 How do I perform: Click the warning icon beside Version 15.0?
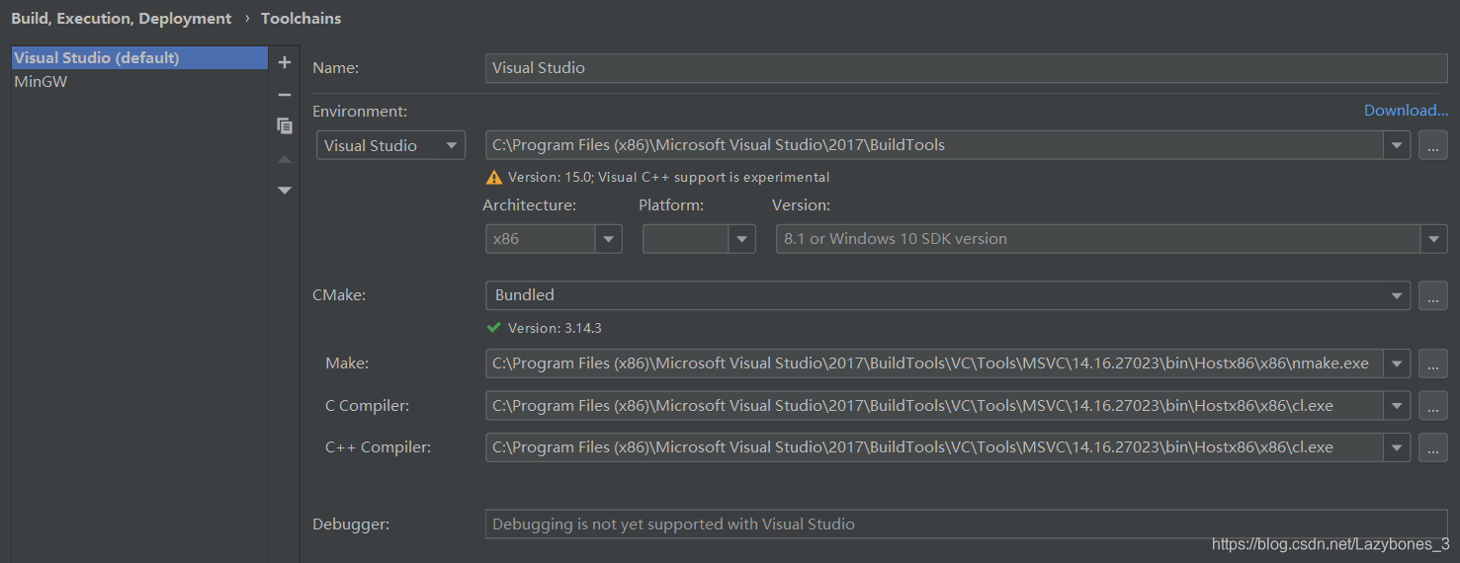pyautogui.click(x=494, y=178)
